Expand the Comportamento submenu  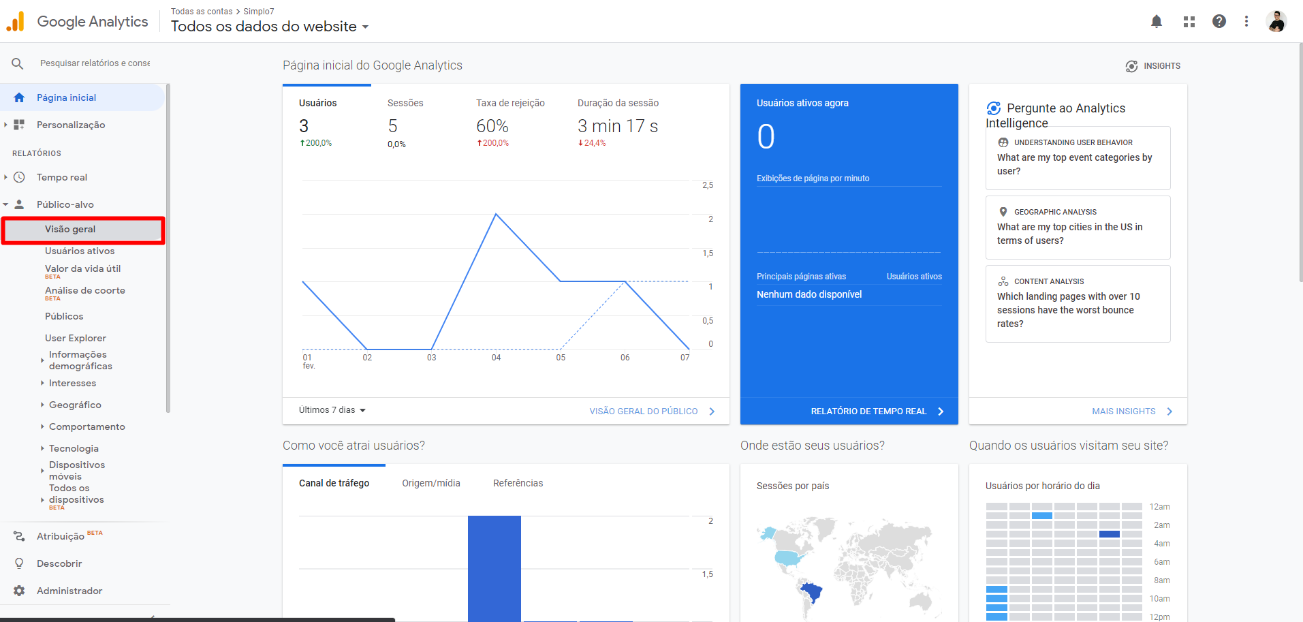click(x=42, y=426)
